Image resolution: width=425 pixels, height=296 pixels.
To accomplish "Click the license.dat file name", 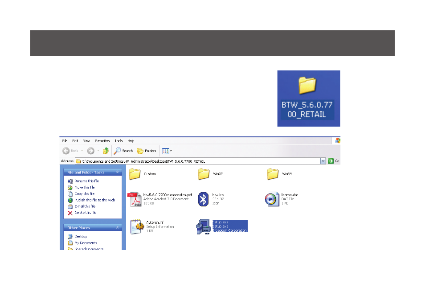I will pyautogui.click(x=290, y=195).
